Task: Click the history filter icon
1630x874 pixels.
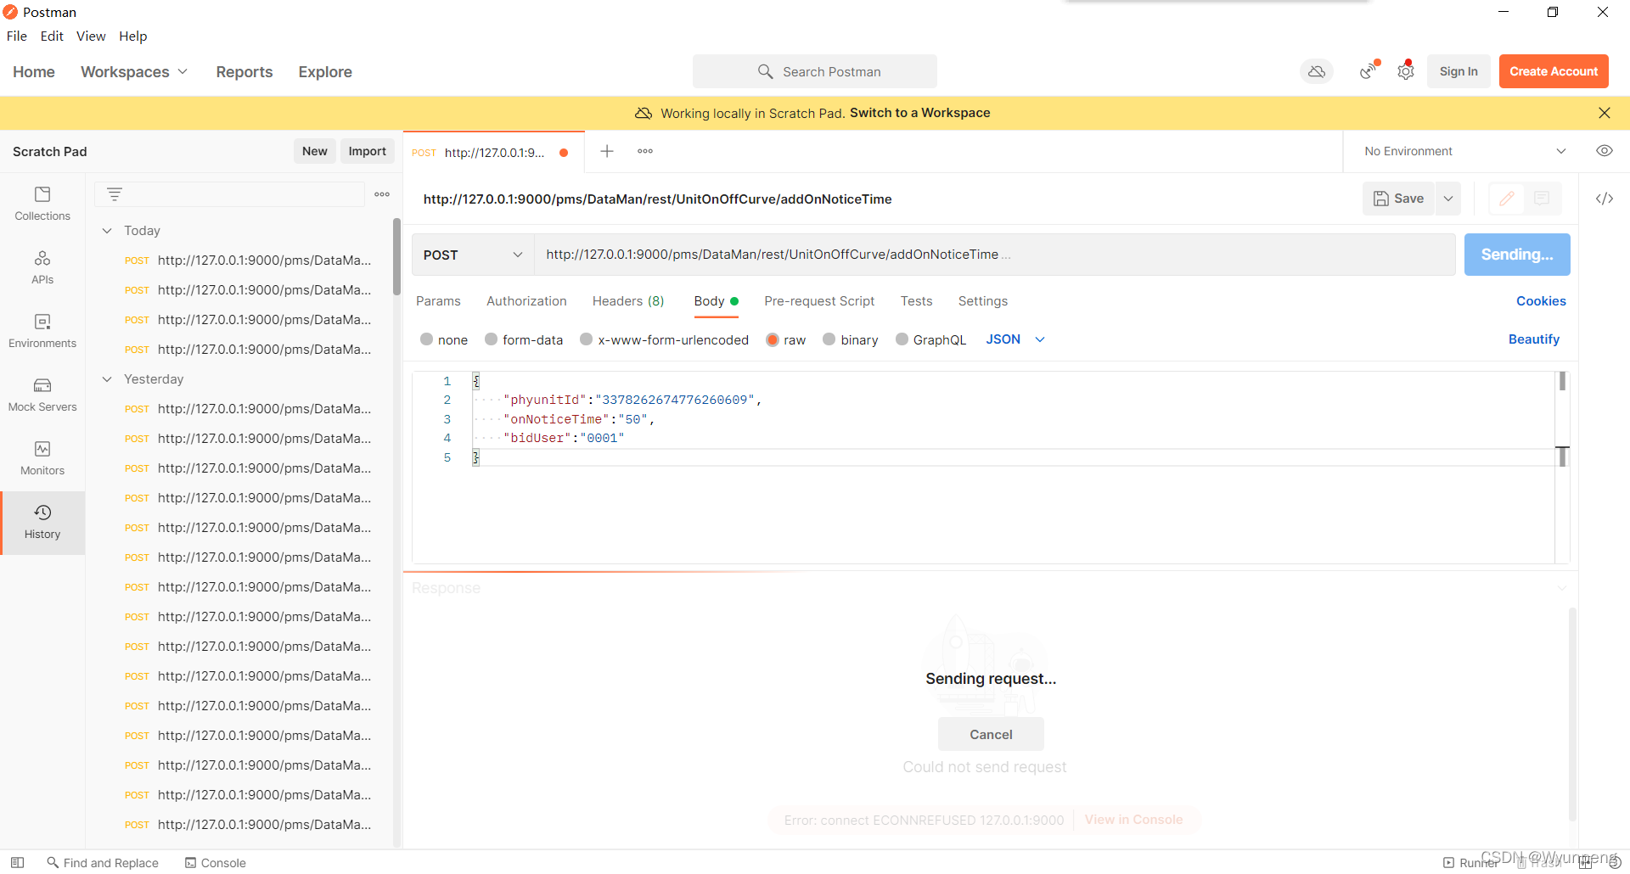Action: [115, 194]
